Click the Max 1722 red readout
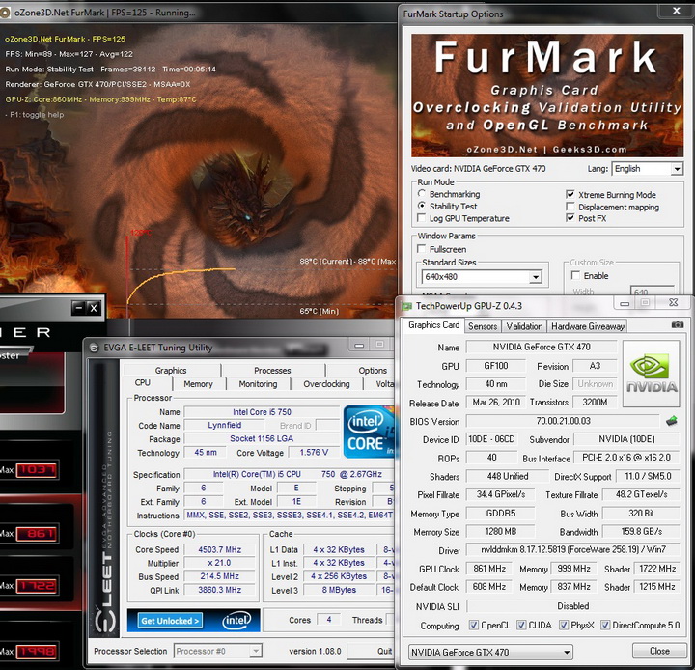Image resolution: width=695 pixels, height=670 pixels. click(x=37, y=586)
